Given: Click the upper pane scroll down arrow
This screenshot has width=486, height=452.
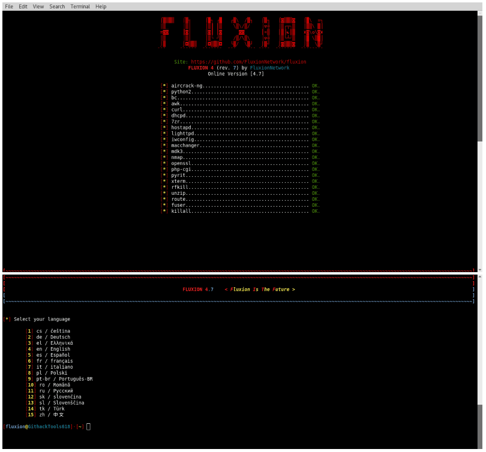Looking at the screenshot, I should pos(480,270).
